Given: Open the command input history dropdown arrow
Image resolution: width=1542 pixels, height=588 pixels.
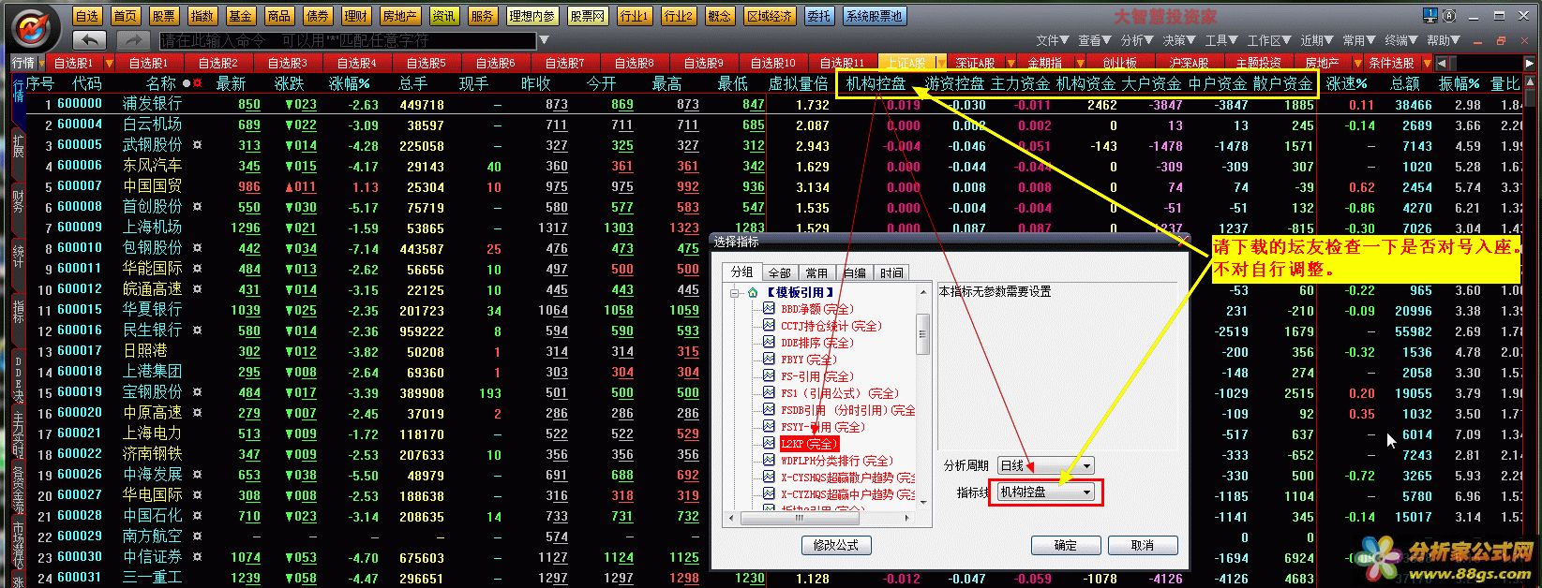Looking at the screenshot, I should coord(543,40).
